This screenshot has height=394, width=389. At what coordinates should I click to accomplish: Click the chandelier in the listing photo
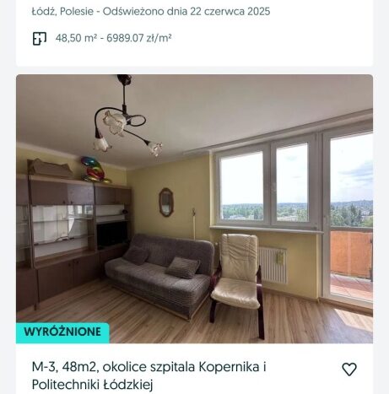(124, 118)
